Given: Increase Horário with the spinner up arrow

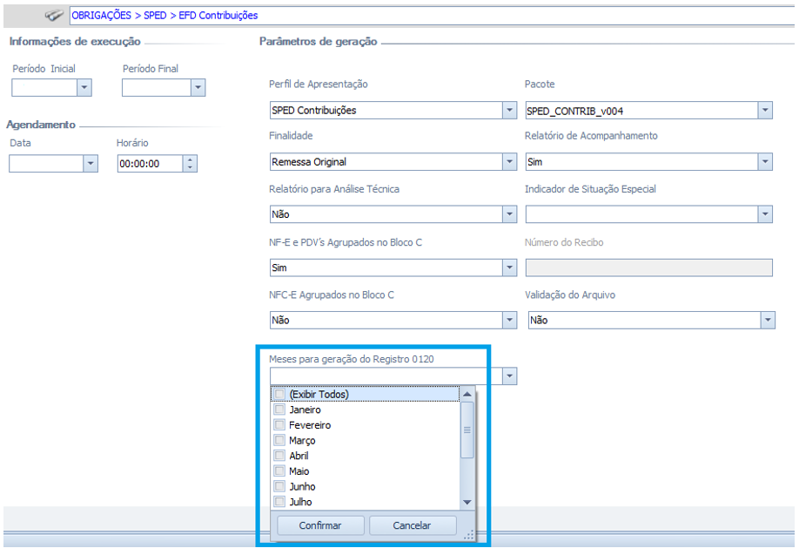Looking at the screenshot, I should tap(191, 159).
